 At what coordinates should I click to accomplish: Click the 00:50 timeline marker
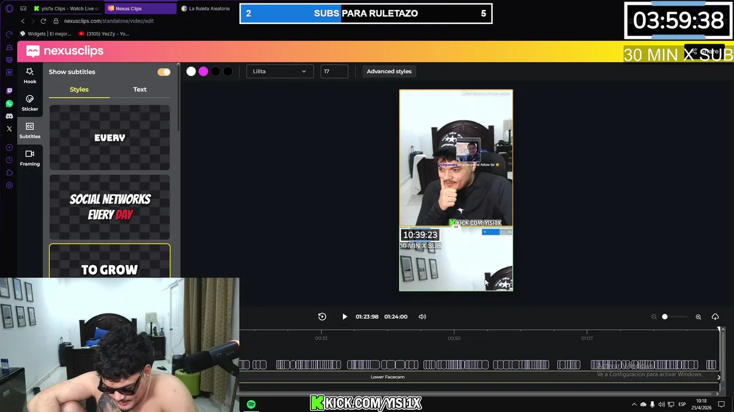click(454, 338)
